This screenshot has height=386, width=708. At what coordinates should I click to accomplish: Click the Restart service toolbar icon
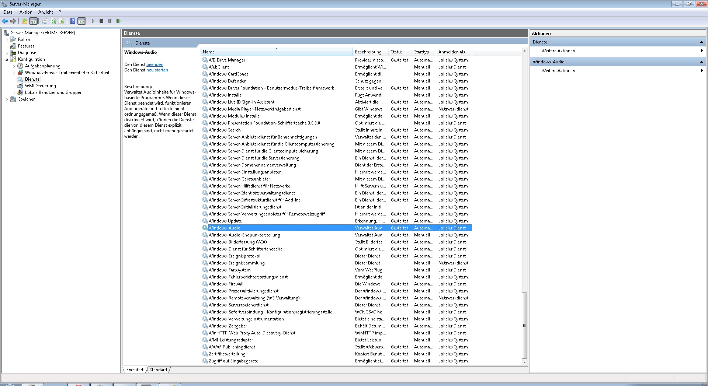click(118, 21)
